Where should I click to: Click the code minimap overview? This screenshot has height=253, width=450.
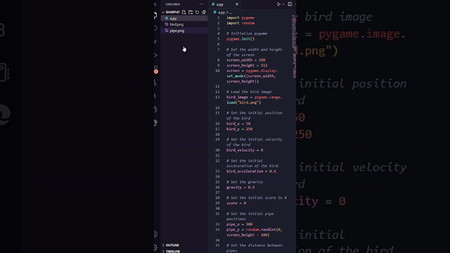click(x=294, y=46)
